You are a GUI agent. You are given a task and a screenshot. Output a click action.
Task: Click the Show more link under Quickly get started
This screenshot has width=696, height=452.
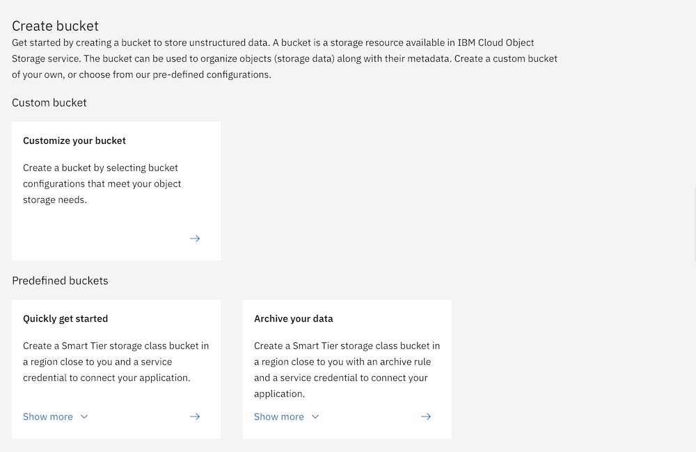tap(48, 417)
